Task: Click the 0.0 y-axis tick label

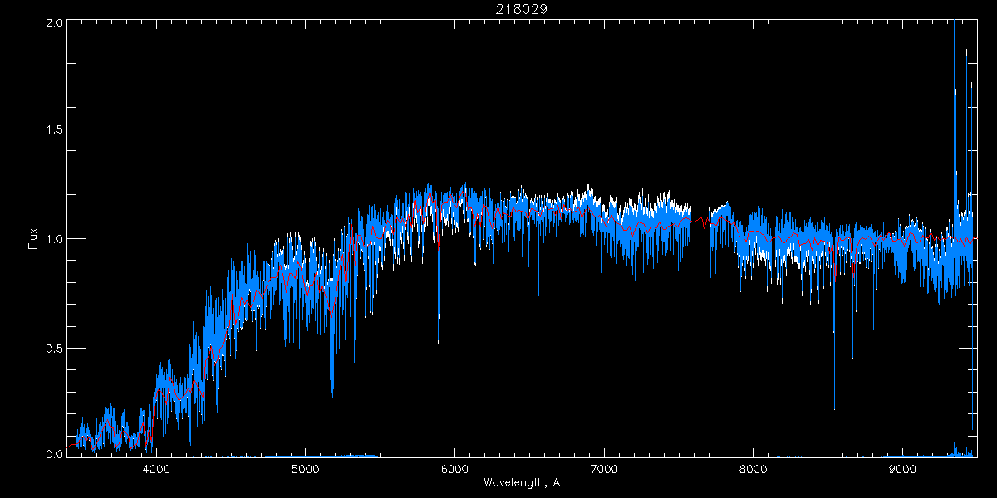Action: (55, 455)
